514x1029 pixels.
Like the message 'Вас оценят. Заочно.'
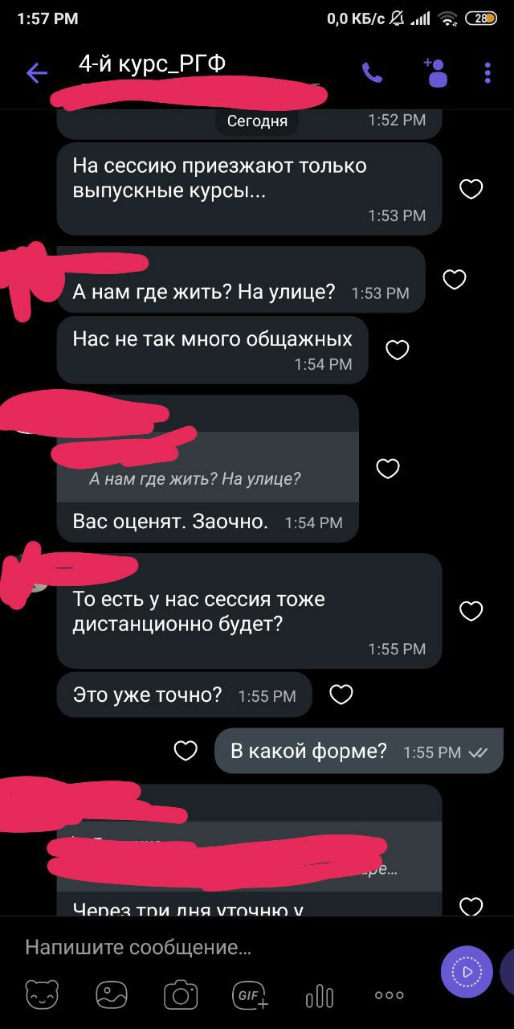[388, 469]
